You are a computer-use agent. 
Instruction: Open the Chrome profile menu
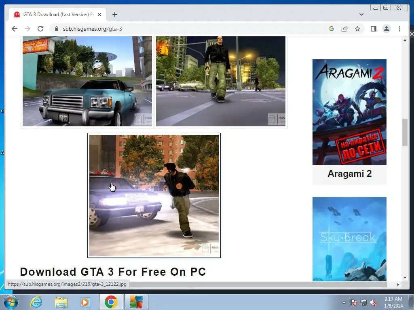(386, 29)
